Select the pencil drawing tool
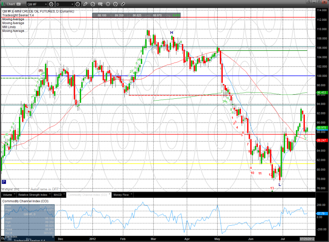The image size is (329, 242). pyautogui.click(x=85, y=4)
